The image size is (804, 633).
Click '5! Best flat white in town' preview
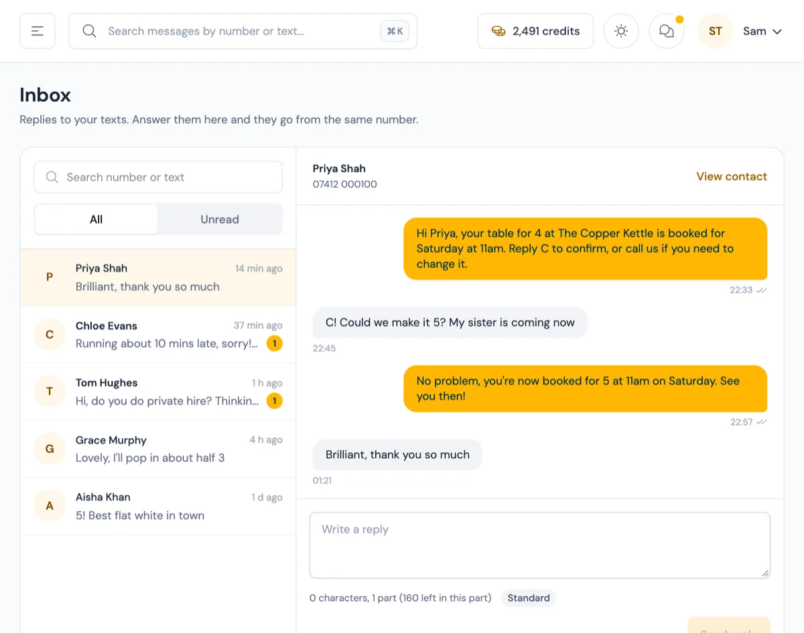click(140, 516)
